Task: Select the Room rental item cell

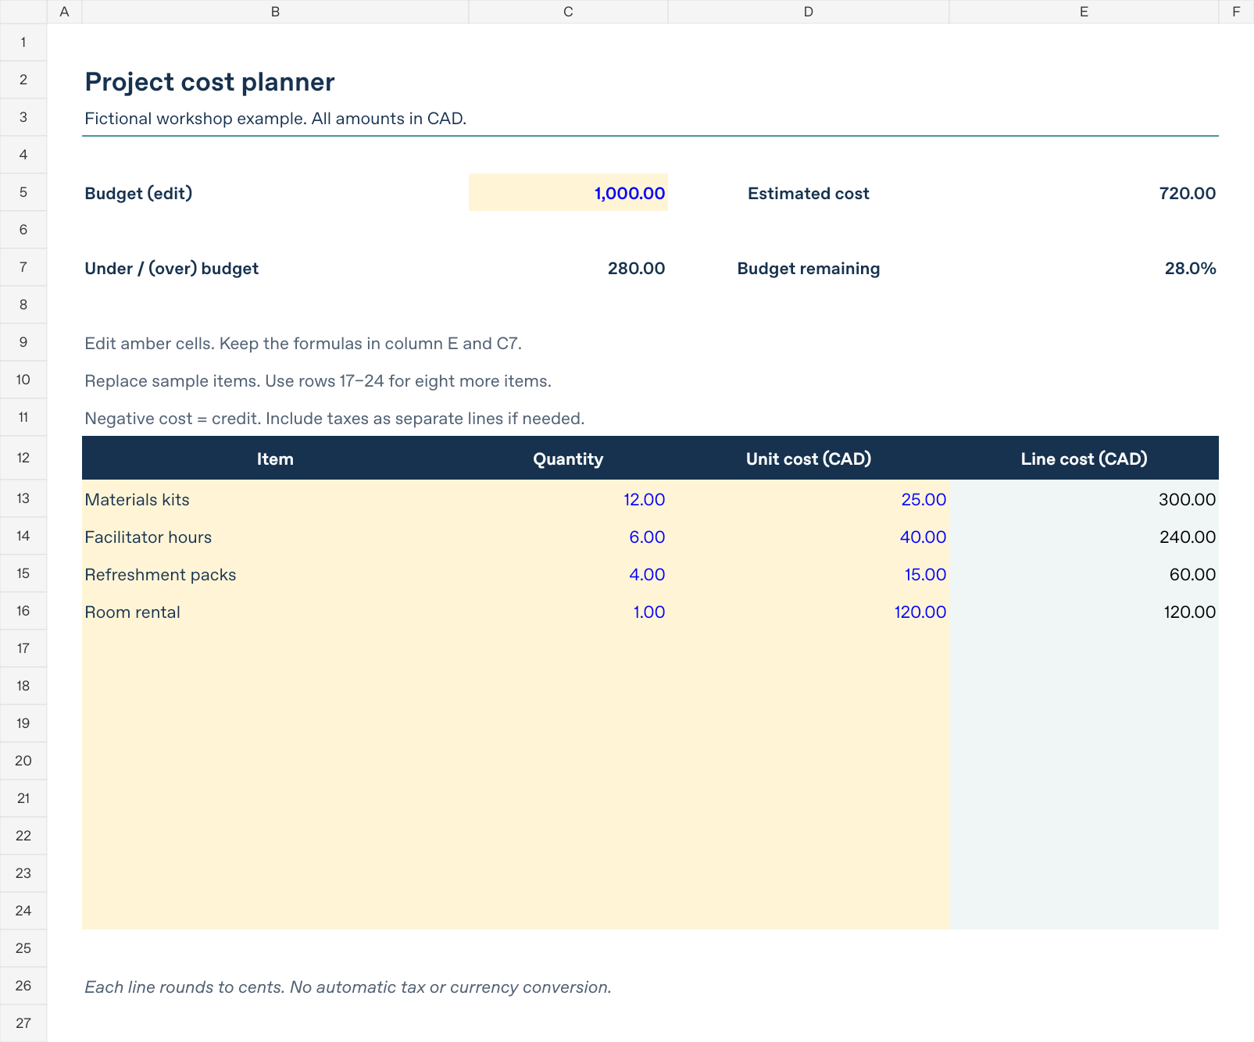Action: pos(275,611)
